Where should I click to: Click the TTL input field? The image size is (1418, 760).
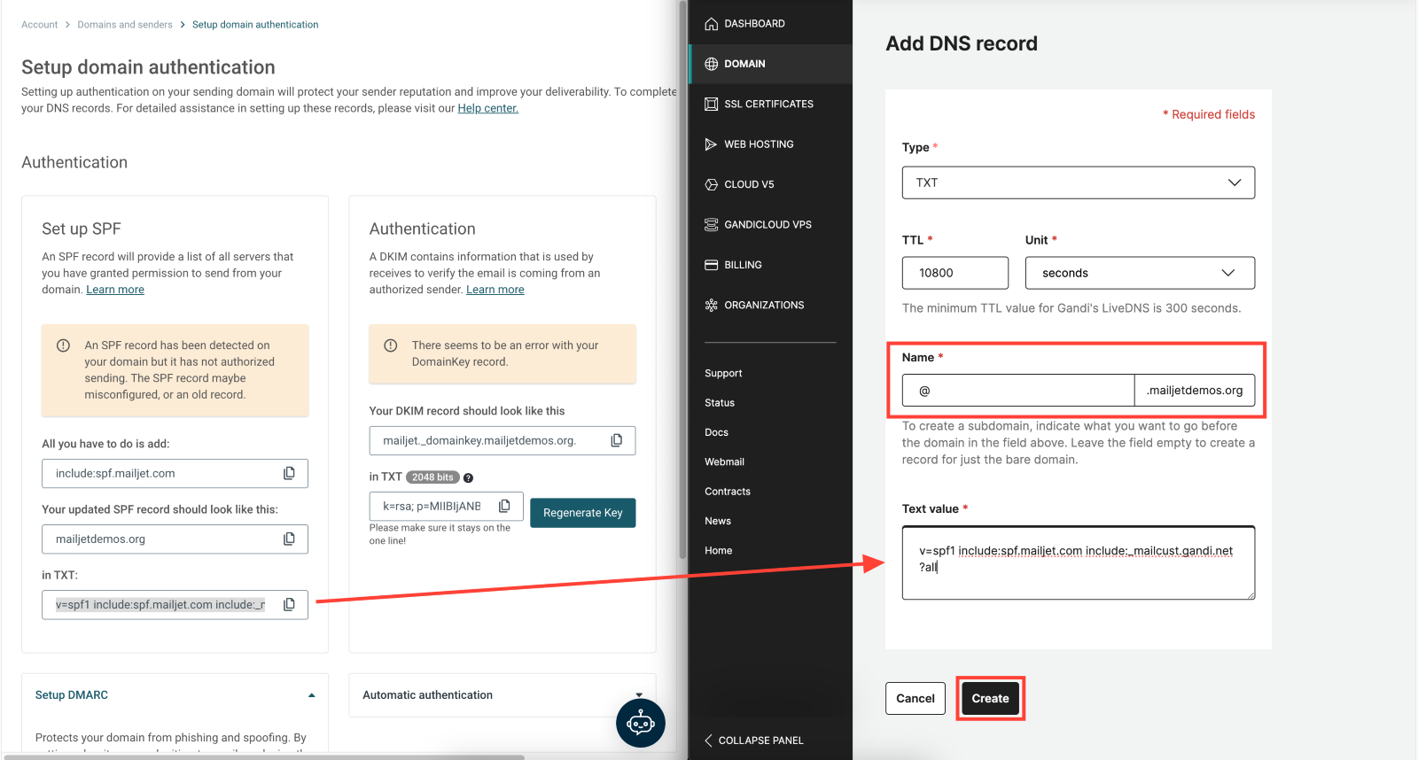(x=954, y=273)
